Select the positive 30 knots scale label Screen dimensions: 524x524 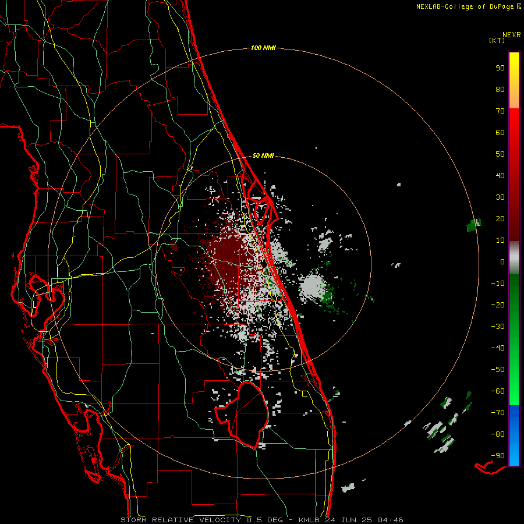[500, 197]
